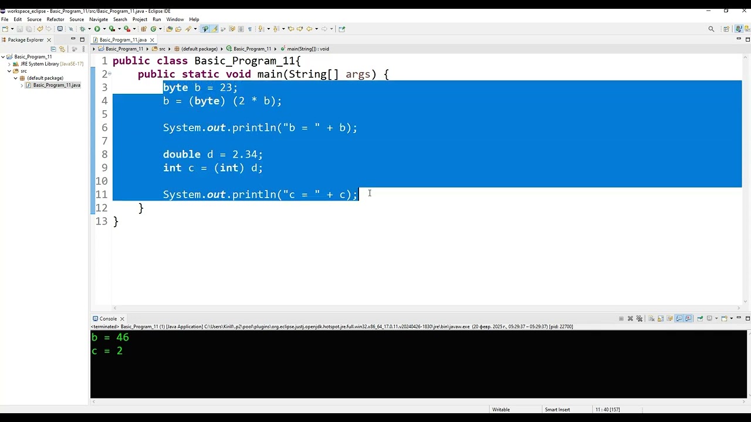Click Remove All Terminated Launches icon
The height and width of the screenshot is (422, 751).
(640, 318)
